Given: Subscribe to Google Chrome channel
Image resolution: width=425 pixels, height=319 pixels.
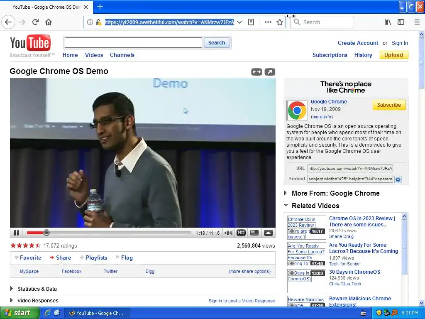Looking at the screenshot, I should point(389,105).
